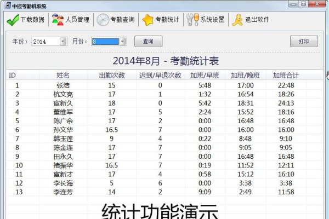329x219 pixels.
Task: Maximize the attendance system window
Action: 304,4
